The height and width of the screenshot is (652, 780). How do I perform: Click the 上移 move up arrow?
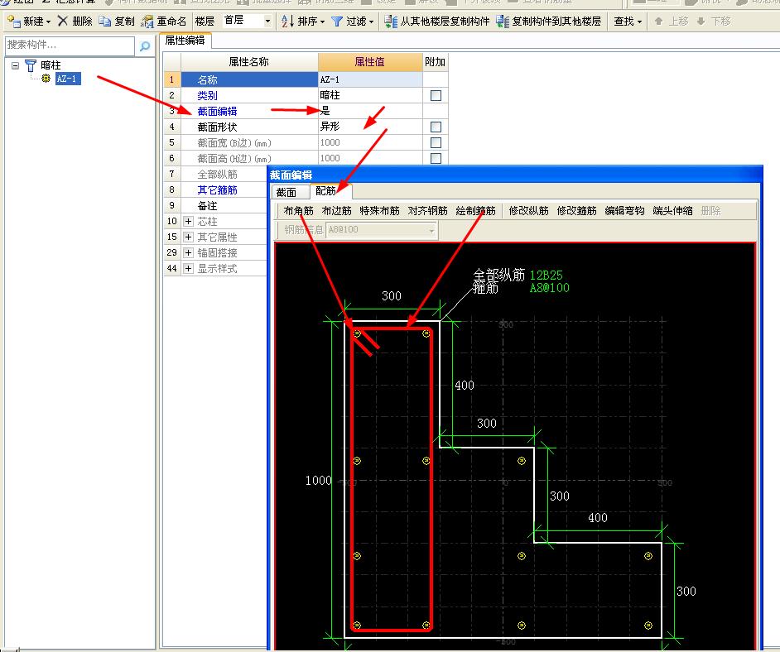tap(658, 22)
